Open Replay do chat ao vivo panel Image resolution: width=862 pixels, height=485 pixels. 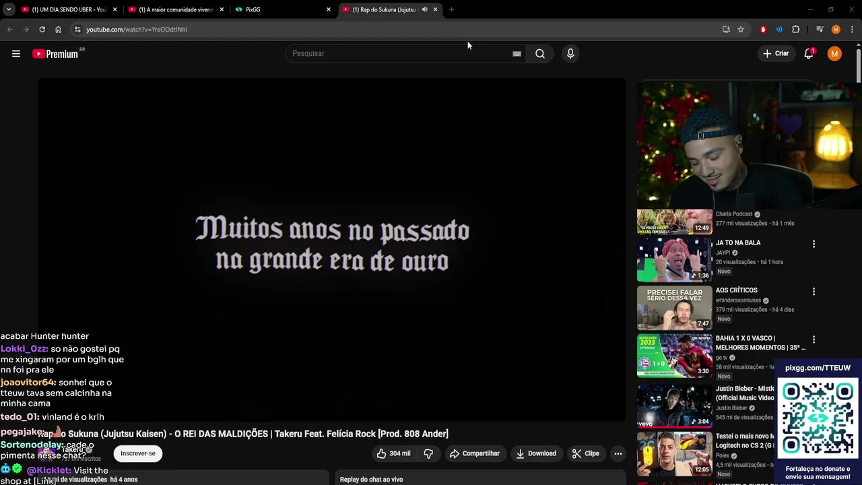pos(480,479)
